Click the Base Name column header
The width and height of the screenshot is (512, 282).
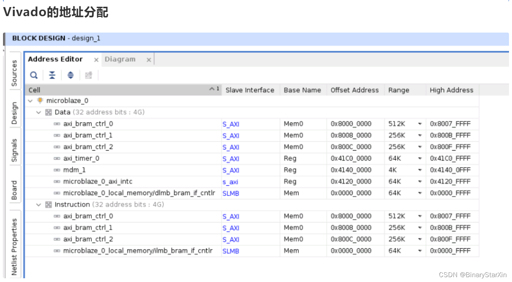[x=302, y=90]
